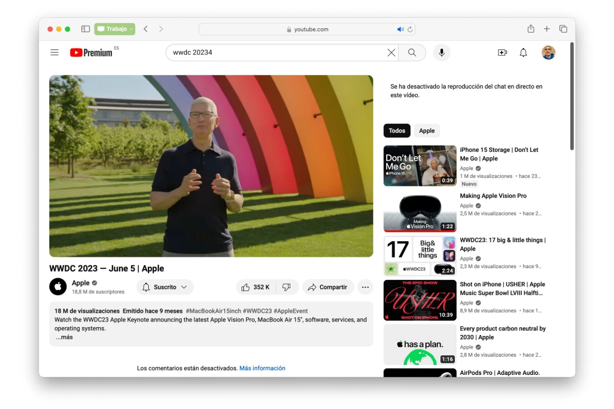Open the iPhone 15 Storage video title
Viewport: 614px width, 409px height.
[499, 154]
